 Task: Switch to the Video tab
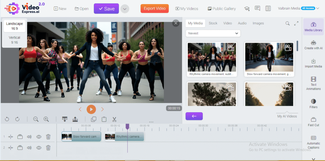coord(228,23)
